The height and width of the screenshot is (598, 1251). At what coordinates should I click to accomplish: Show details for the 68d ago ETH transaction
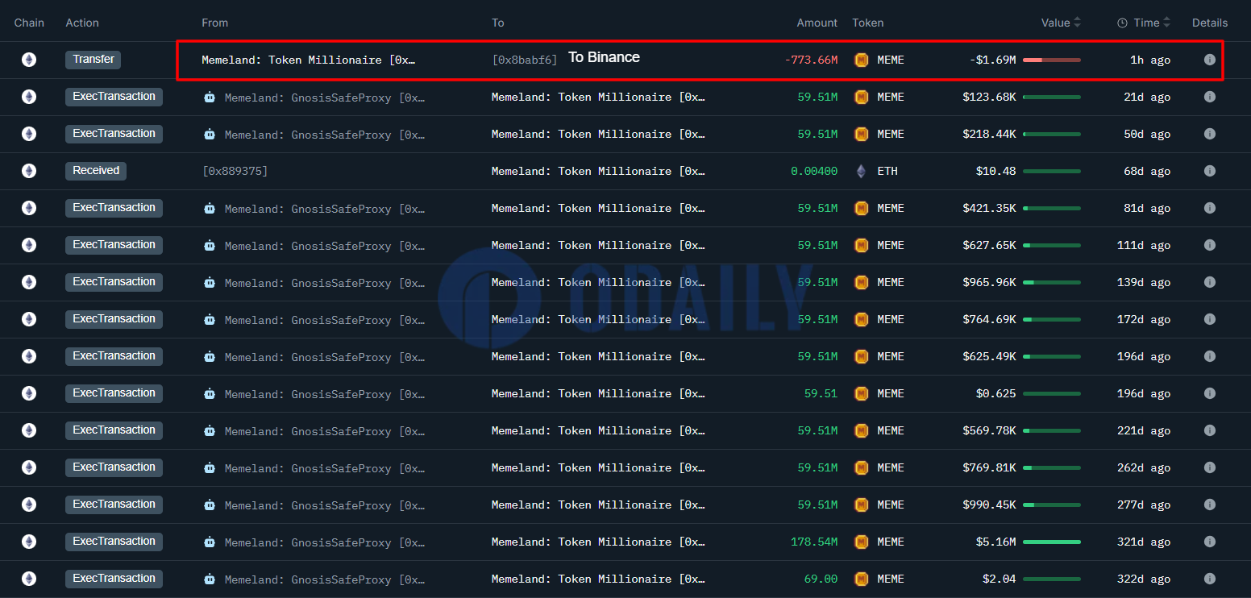1209,171
